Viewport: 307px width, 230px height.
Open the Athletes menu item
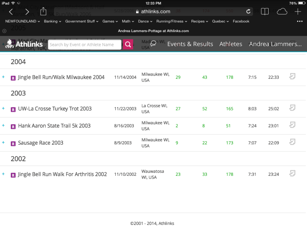point(231,44)
